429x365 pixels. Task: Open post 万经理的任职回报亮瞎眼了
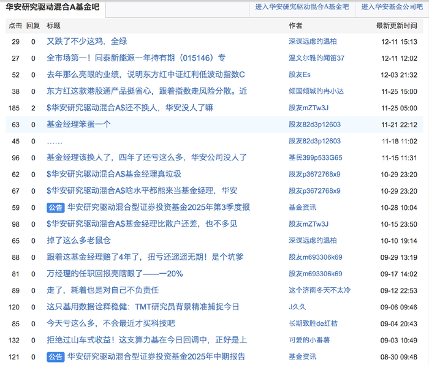tap(115, 274)
